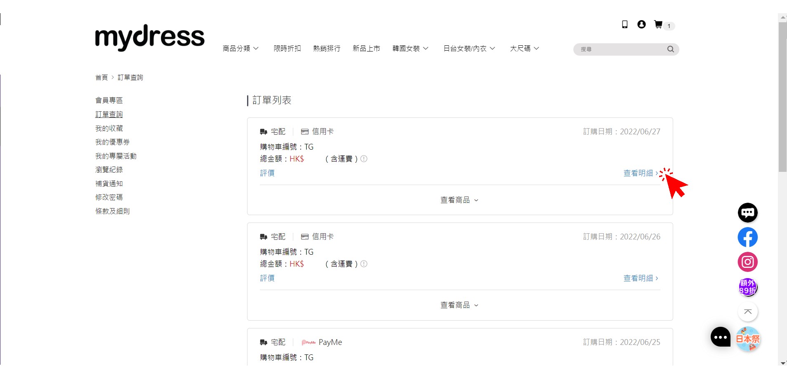The height and width of the screenshot is (368, 787).
Task: Expand the 日台女裝/內衣 menu
Action: pos(469,49)
